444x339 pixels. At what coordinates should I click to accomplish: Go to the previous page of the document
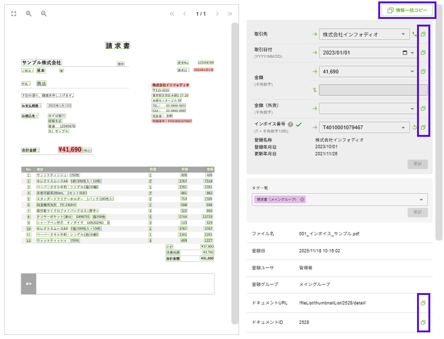(x=185, y=14)
